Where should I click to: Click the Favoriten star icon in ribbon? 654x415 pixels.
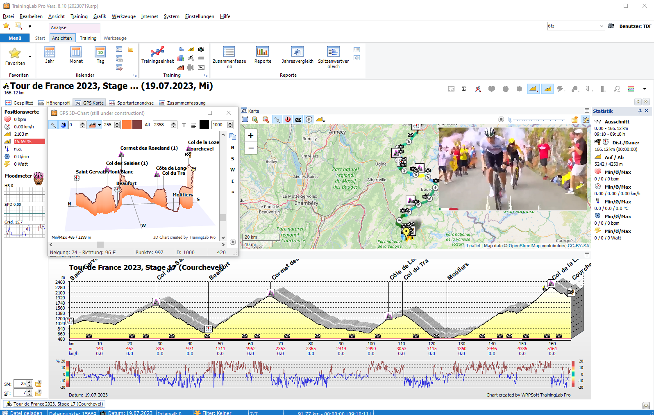pos(15,53)
